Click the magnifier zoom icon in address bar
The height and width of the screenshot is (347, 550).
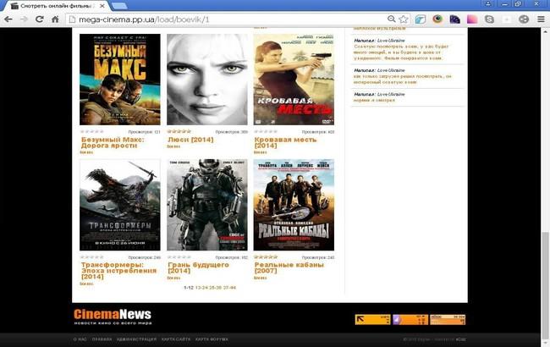392,19
